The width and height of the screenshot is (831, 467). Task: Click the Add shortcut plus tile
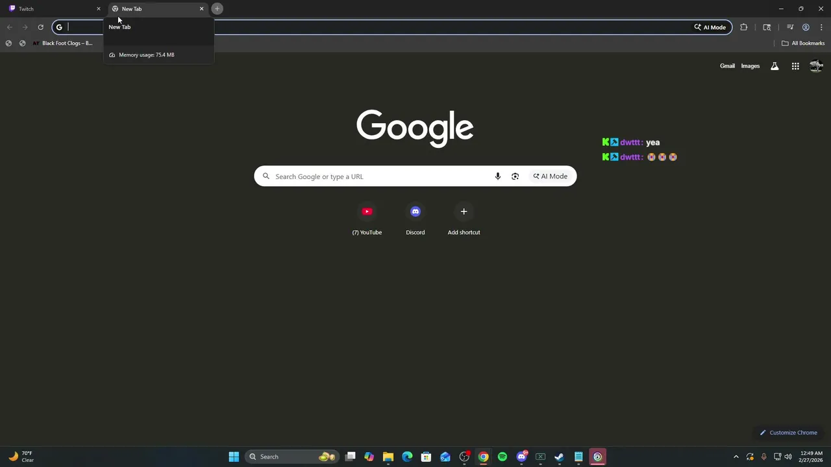464,220
